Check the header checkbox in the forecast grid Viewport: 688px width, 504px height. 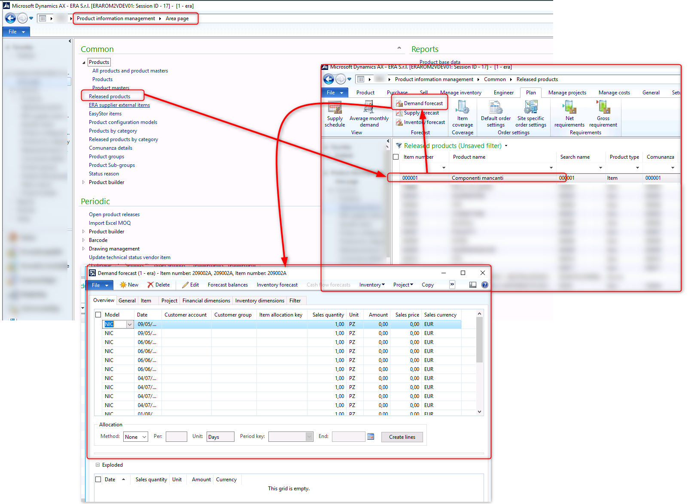(x=98, y=314)
